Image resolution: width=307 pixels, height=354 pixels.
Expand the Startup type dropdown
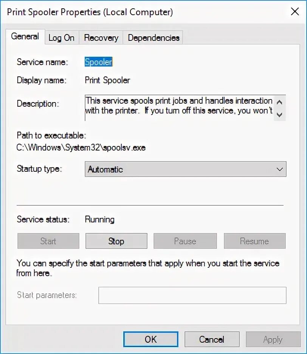(x=186, y=169)
